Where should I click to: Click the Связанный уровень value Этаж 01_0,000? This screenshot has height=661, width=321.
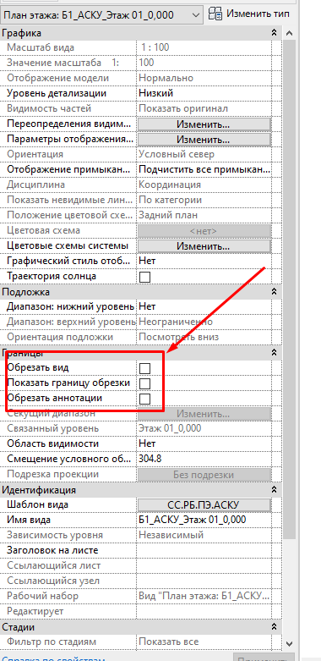point(204,428)
